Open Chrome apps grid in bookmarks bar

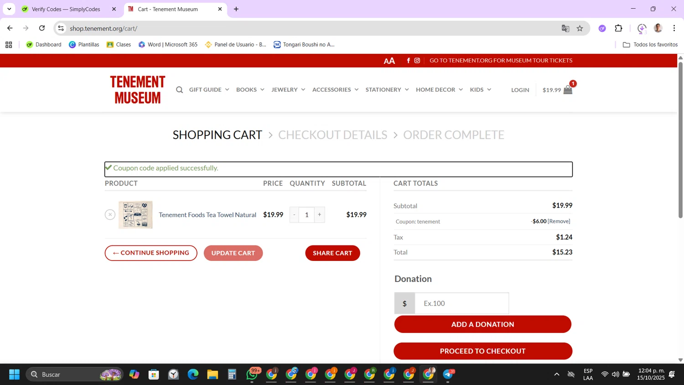click(9, 45)
